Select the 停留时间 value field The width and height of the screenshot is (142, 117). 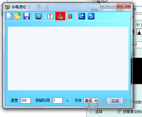57,101
